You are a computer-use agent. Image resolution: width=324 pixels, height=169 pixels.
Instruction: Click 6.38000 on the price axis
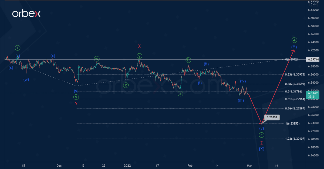click(313, 67)
